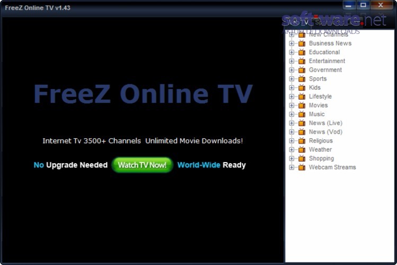Select the Shopping category TV icon
Screen dimensions: 397x265
click(x=302, y=158)
